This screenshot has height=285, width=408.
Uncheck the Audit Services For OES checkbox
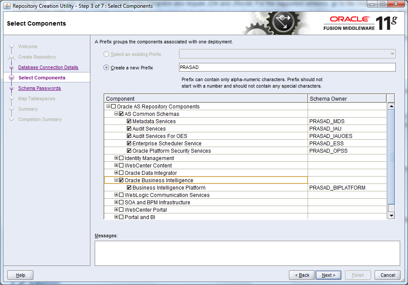[x=129, y=136]
